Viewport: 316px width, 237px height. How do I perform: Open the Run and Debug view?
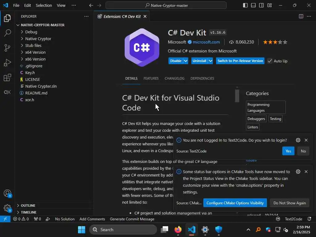click(7, 63)
